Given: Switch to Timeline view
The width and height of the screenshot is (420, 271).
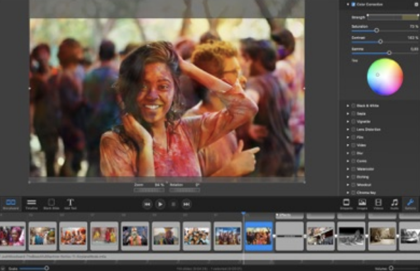Looking at the screenshot, I should click(32, 204).
